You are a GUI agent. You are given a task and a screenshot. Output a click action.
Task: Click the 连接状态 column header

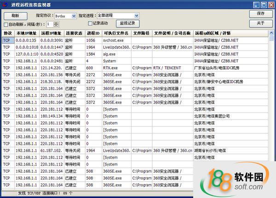(x=74, y=33)
